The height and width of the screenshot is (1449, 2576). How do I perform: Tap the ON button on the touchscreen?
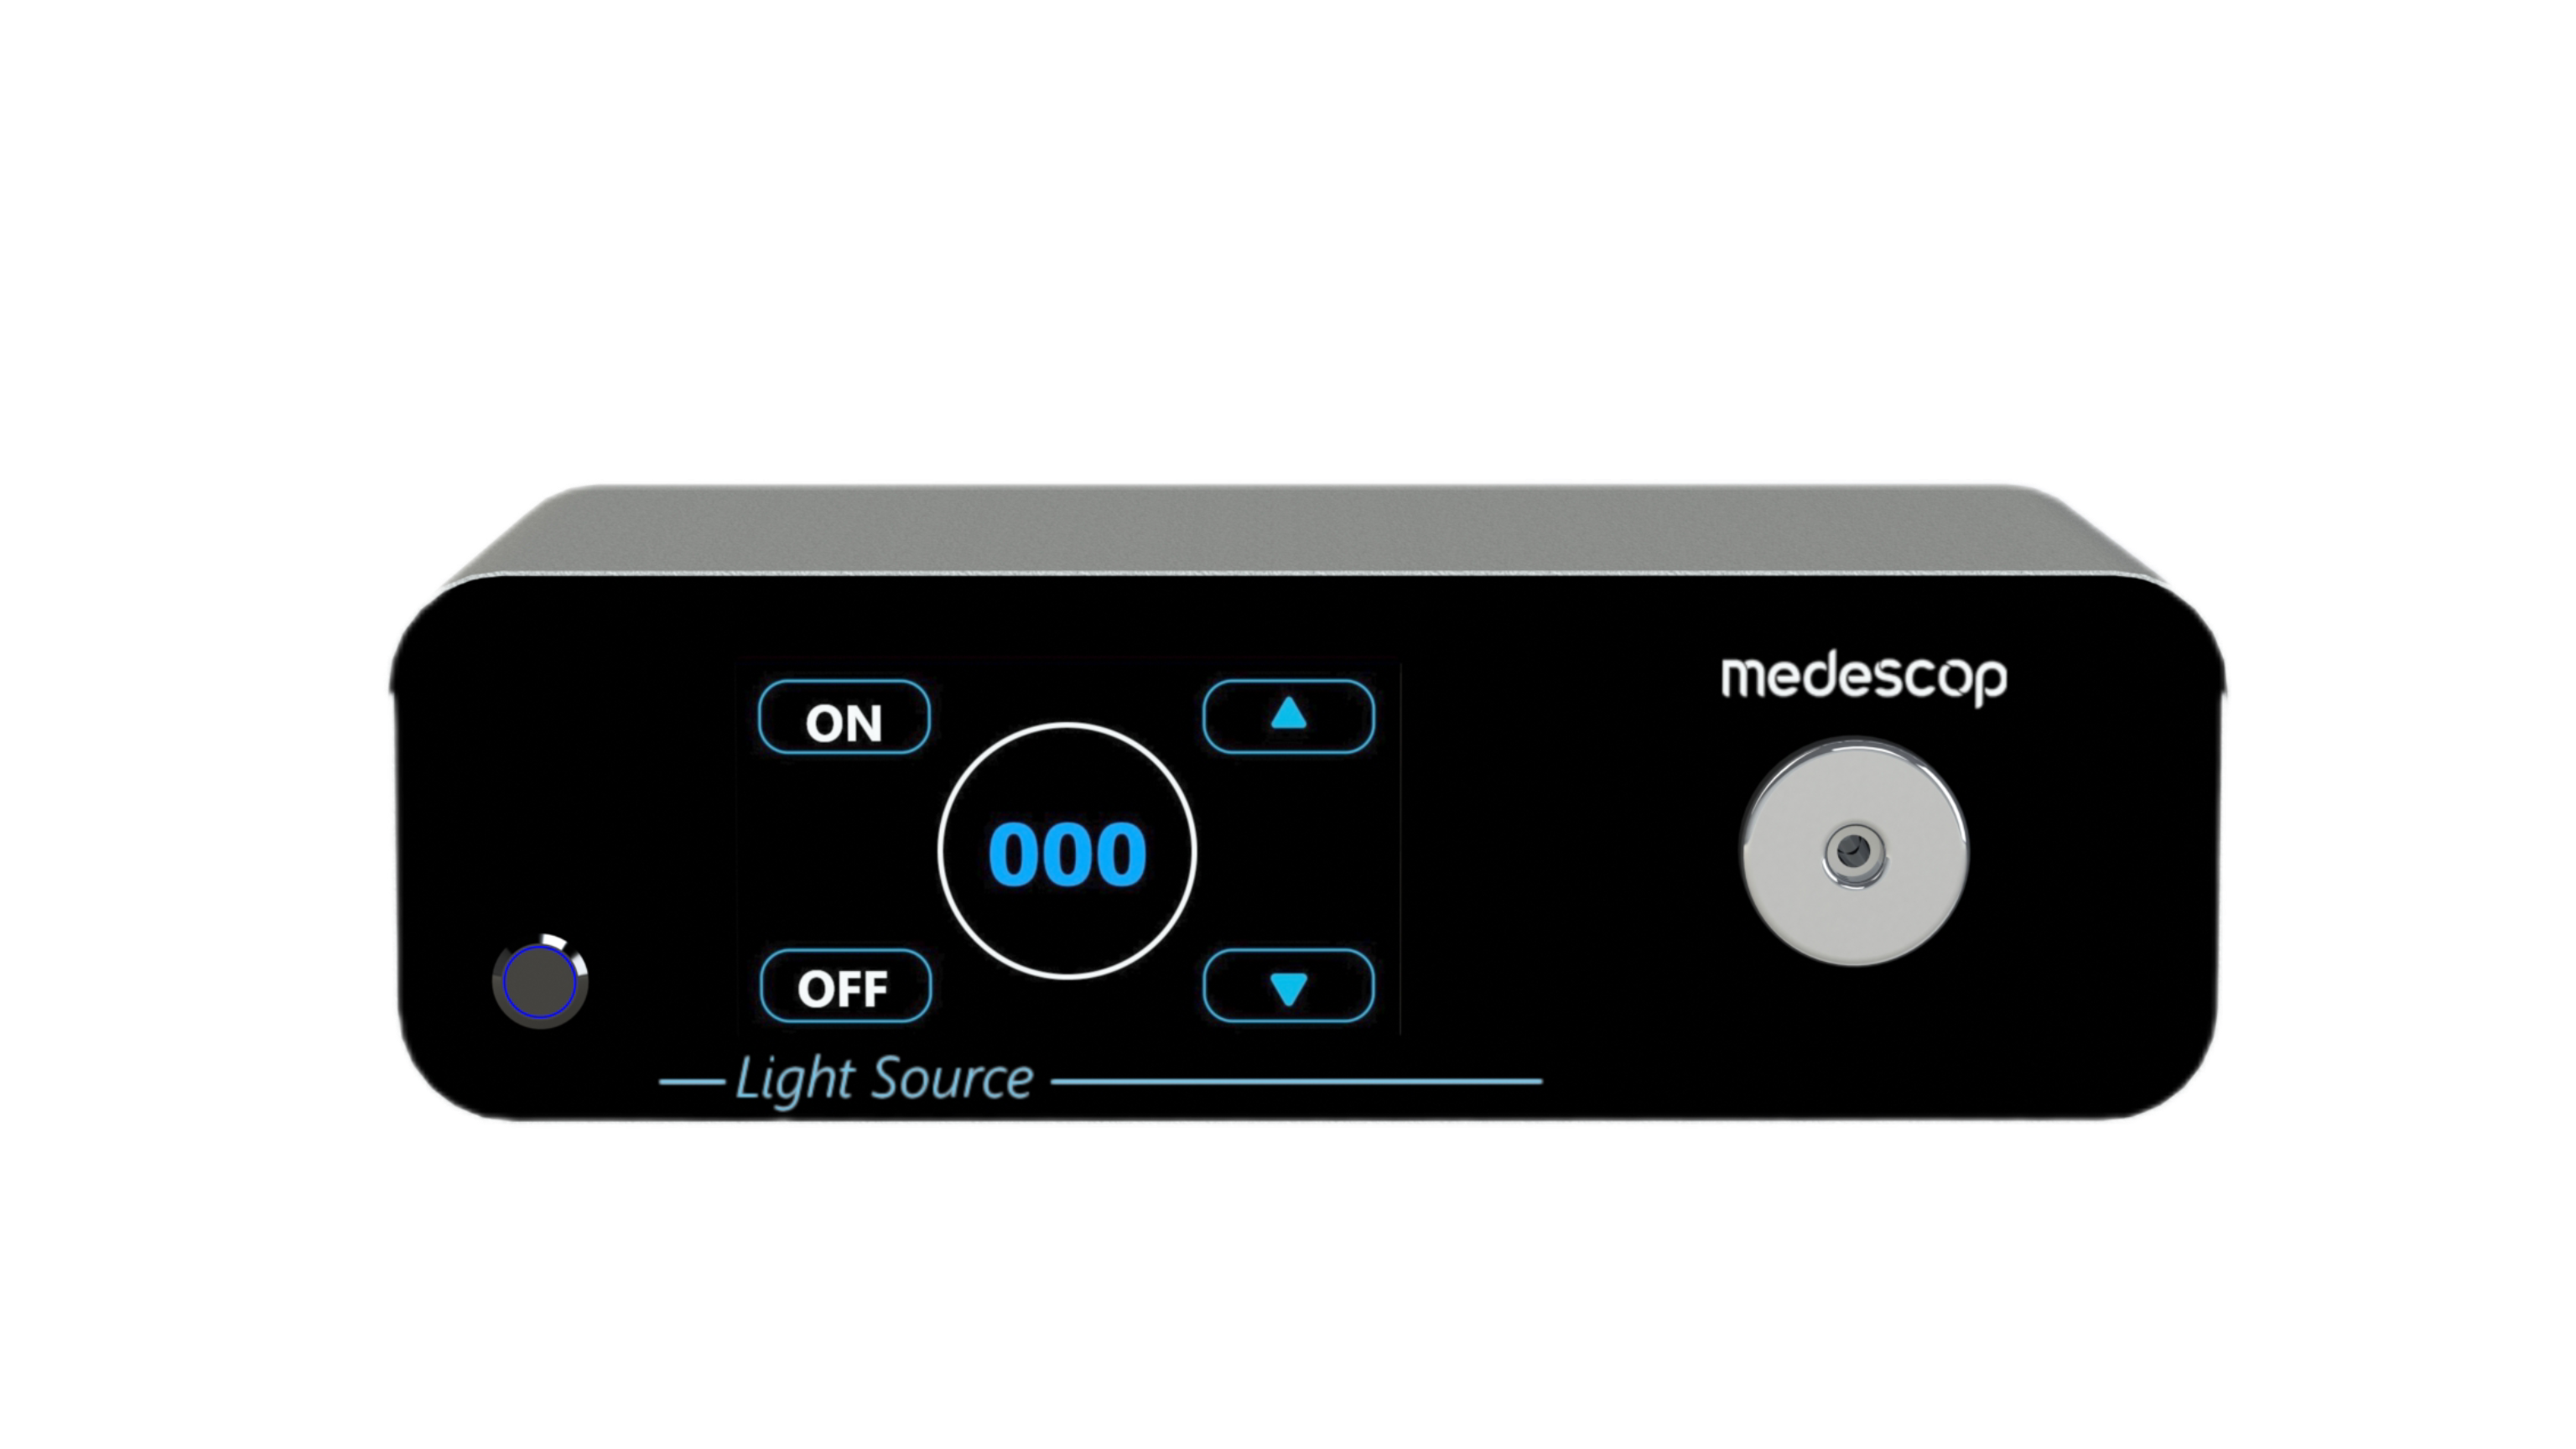844,717
